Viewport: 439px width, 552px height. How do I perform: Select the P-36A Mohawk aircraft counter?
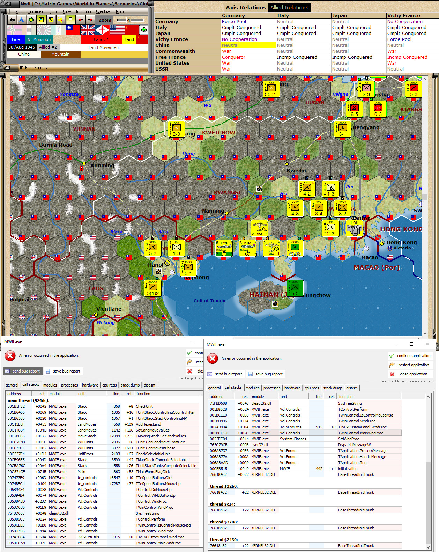click(247, 248)
